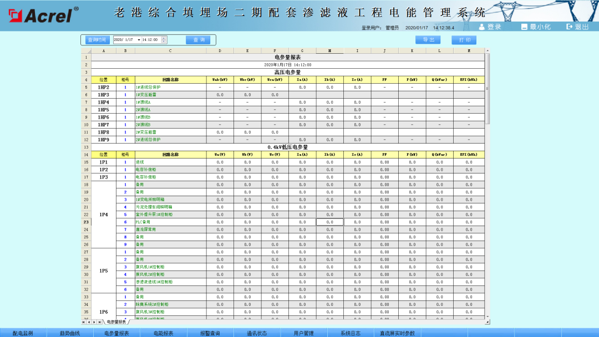Click the 进线 circuit name cell
The width and height of the screenshot is (599, 337).
tap(170, 162)
